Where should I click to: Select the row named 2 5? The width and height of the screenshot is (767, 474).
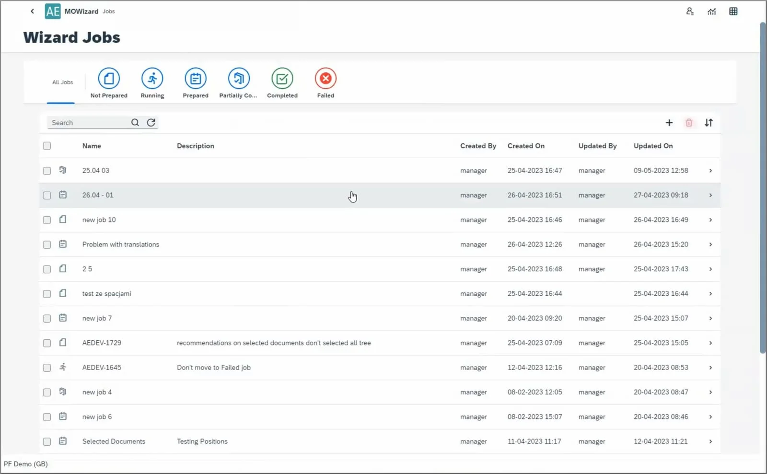pos(380,269)
